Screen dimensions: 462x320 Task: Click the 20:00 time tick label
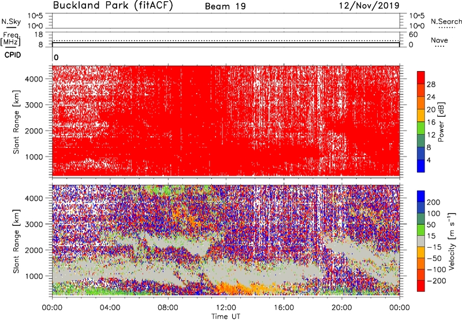click(x=342, y=307)
